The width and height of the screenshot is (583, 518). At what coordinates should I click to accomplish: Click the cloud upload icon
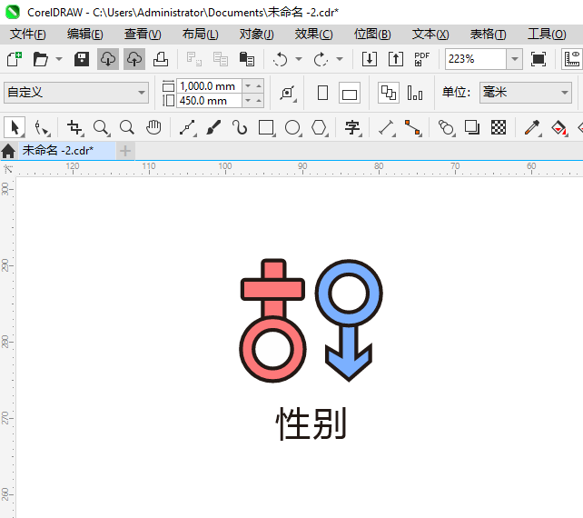point(134,59)
